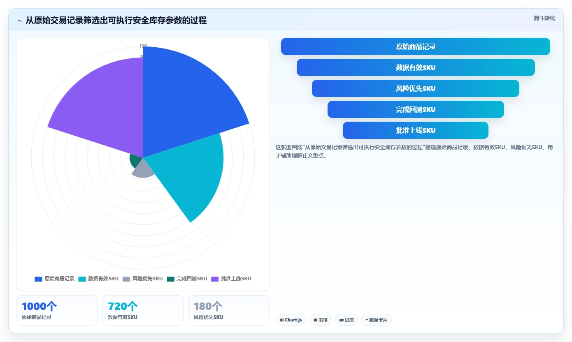Click the 720个 data card
The width and height of the screenshot is (572, 342).
point(143,310)
